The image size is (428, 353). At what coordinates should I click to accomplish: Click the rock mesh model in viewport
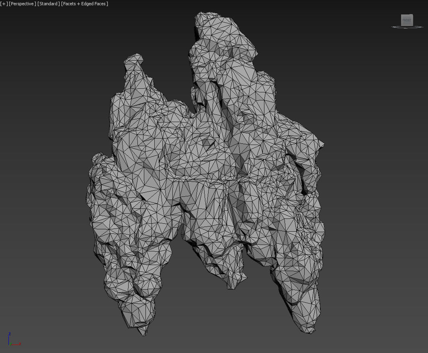[x=206, y=175]
